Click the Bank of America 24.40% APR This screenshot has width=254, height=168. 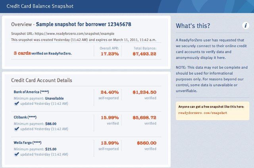point(110,92)
